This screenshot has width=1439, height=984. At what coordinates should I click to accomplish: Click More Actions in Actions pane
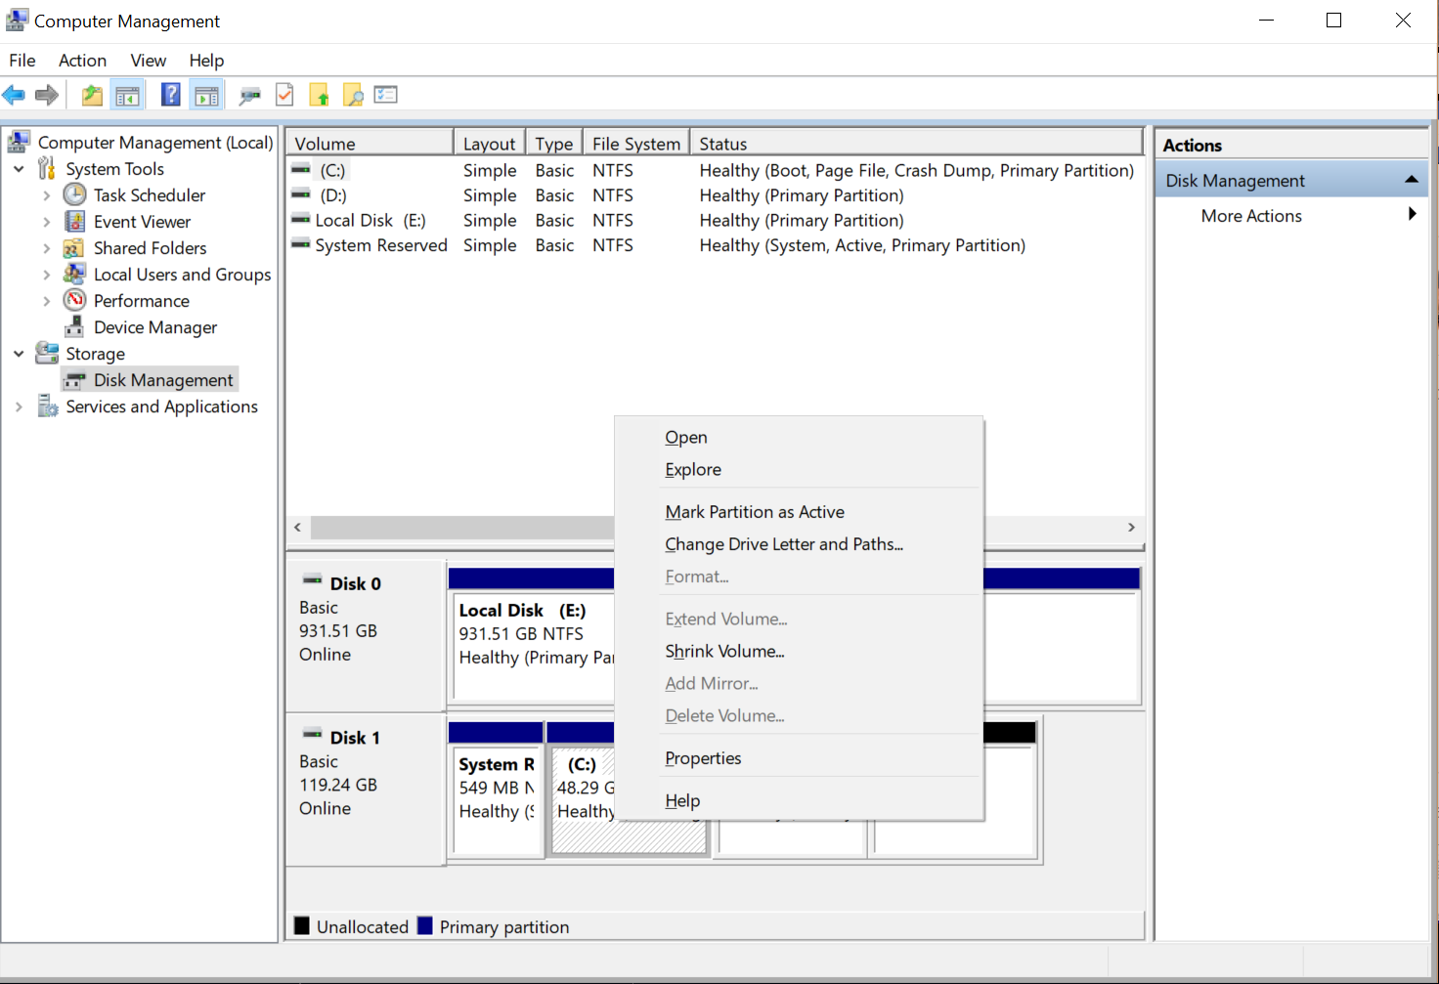[x=1251, y=215]
